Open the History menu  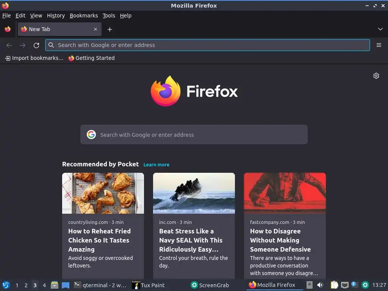coord(56,16)
